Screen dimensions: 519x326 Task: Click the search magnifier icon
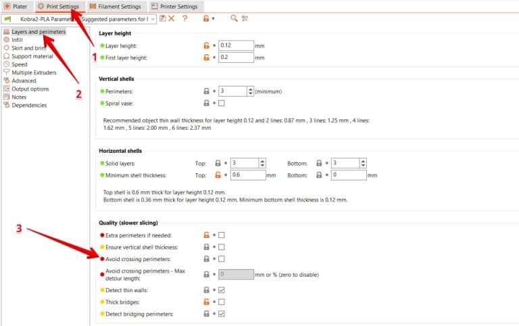(234, 19)
